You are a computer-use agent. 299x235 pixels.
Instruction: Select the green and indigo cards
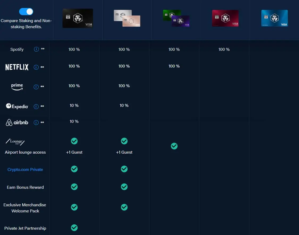pos(176,18)
